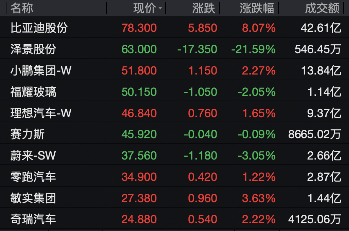
Task: Click the turnover 2.87亿
Action: coord(324,177)
